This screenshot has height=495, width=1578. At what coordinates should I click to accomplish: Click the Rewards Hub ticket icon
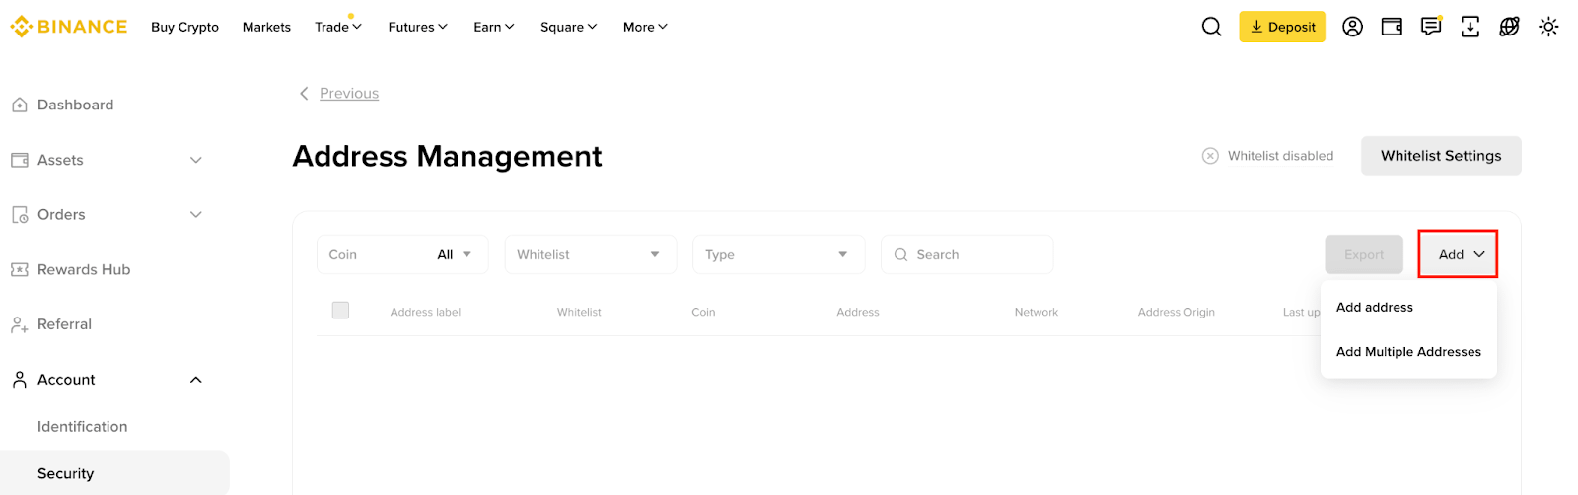point(20,269)
